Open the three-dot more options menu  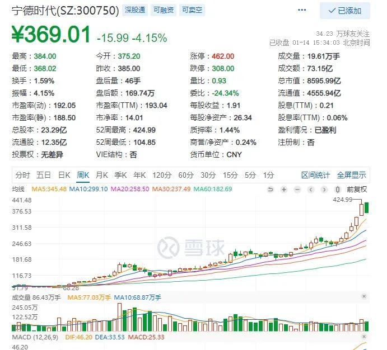click(302, 10)
